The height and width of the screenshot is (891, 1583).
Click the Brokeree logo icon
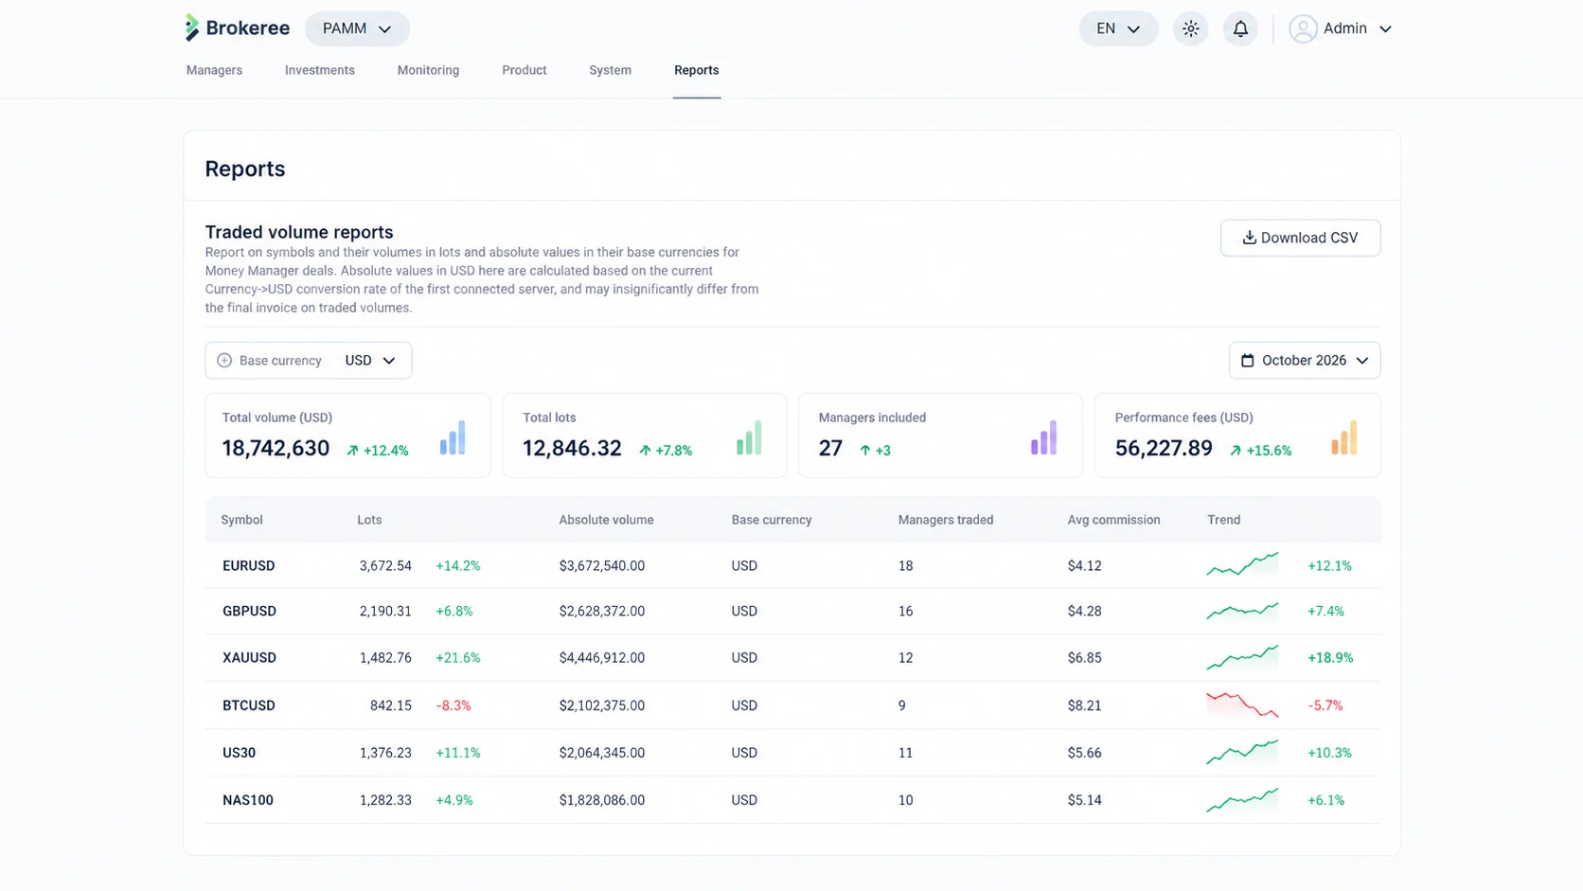coord(192,28)
